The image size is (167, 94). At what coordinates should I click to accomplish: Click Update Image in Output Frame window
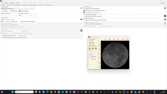pos(93,56)
